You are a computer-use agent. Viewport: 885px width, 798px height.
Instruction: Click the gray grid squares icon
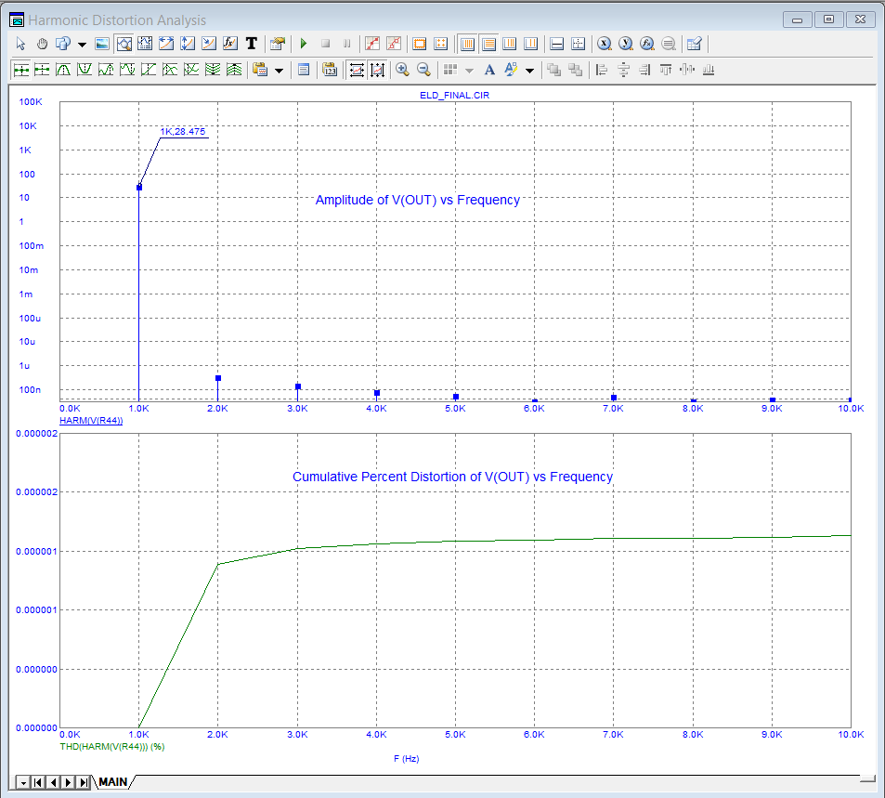click(450, 70)
